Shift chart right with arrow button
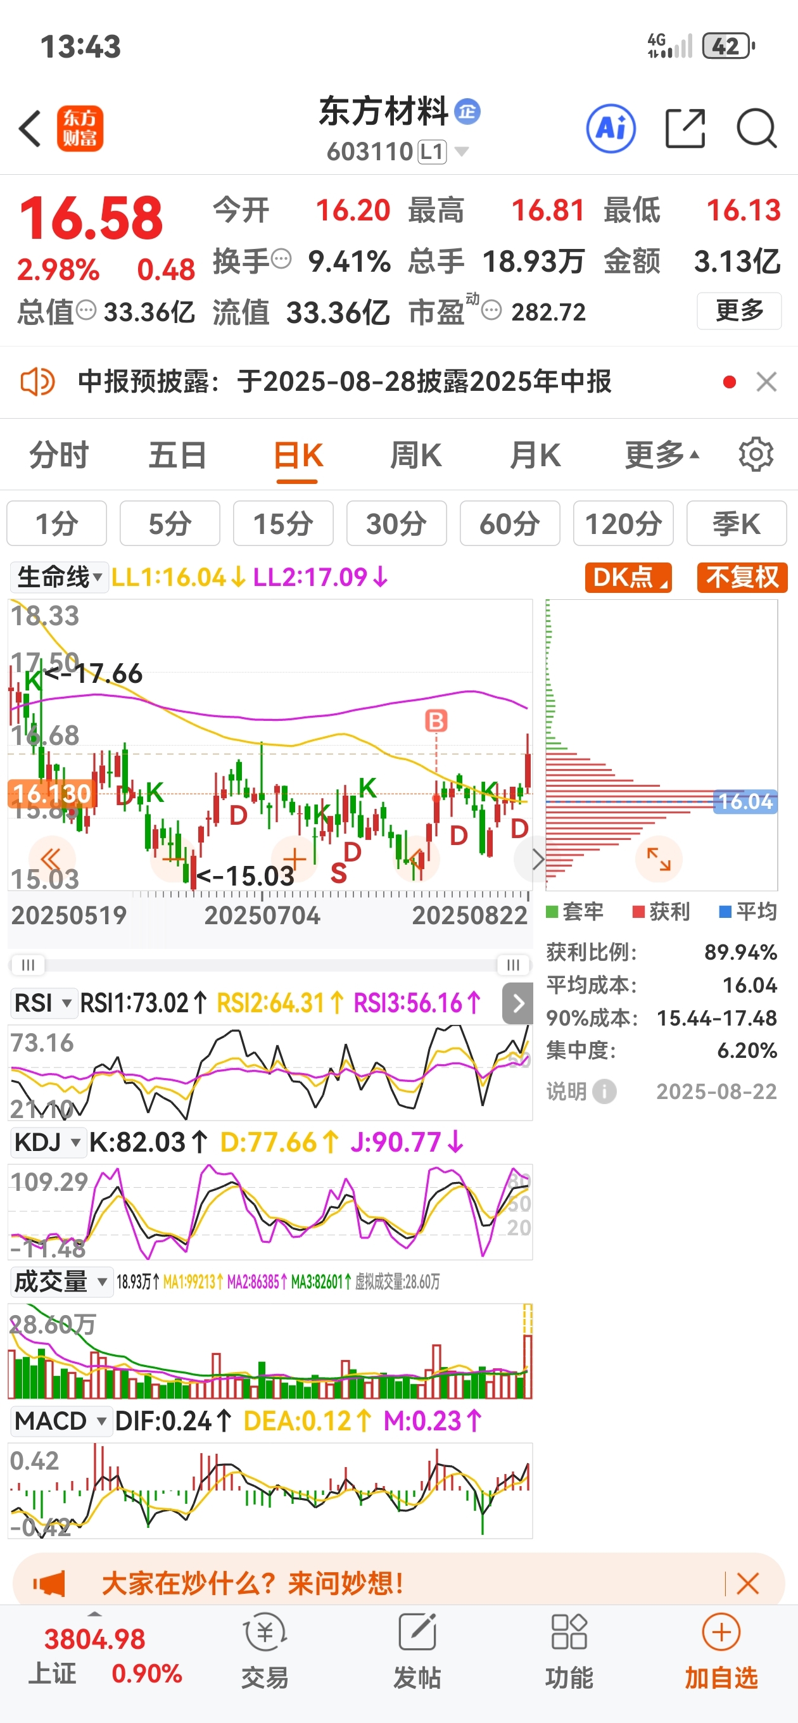Image resolution: width=798 pixels, height=1723 pixels. (536, 859)
